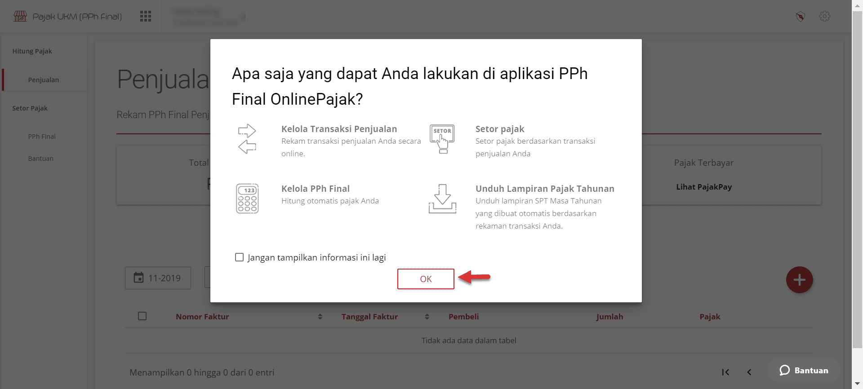The height and width of the screenshot is (389, 863).
Task: Click the Nomor Faktur column header
Action: coord(202,317)
